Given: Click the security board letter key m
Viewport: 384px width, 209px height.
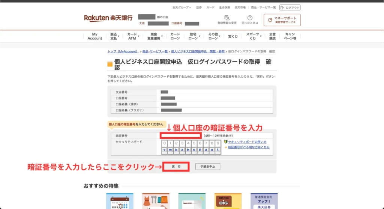Looking at the screenshot, I should coord(170,150).
